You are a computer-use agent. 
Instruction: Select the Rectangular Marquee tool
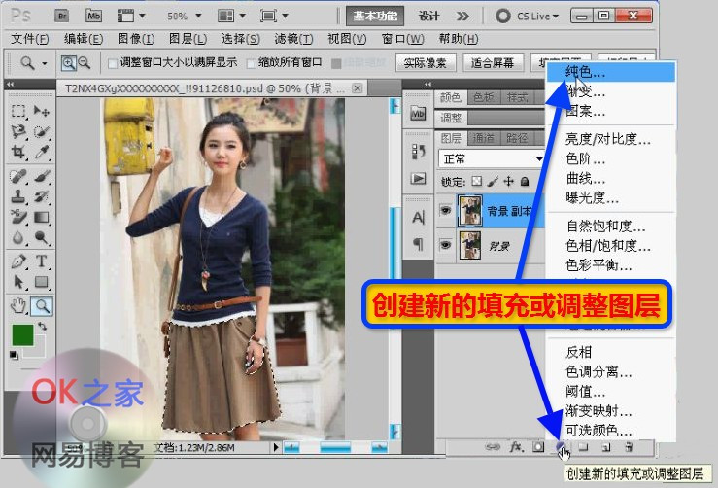[x=17, y=111]
